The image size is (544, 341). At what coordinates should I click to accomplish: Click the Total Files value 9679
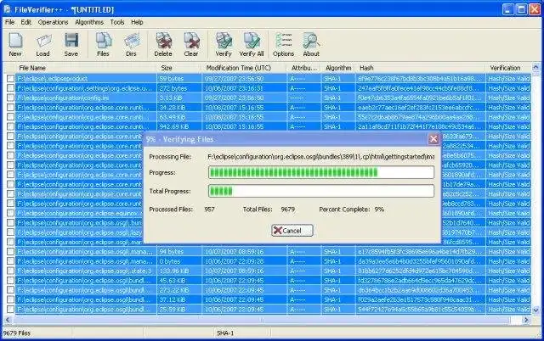point(287,210)
